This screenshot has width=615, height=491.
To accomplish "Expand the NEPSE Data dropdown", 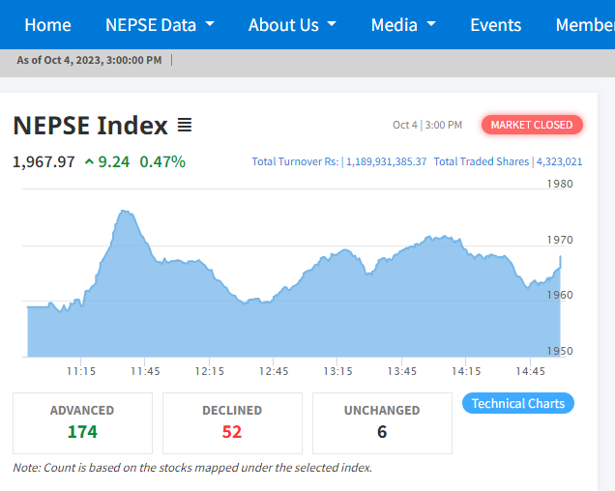I will tap(160, 25).
